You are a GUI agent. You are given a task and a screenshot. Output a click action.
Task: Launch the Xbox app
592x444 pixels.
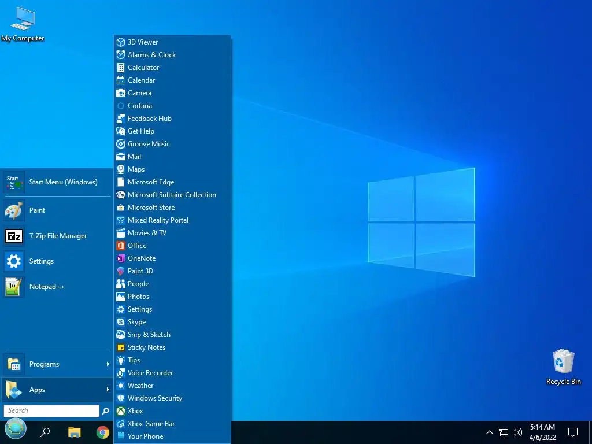pos(172,411)
